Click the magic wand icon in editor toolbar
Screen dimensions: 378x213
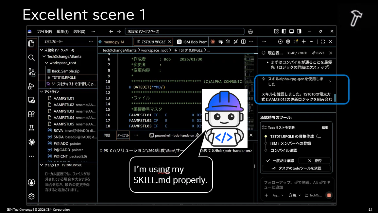click(235, 42)
